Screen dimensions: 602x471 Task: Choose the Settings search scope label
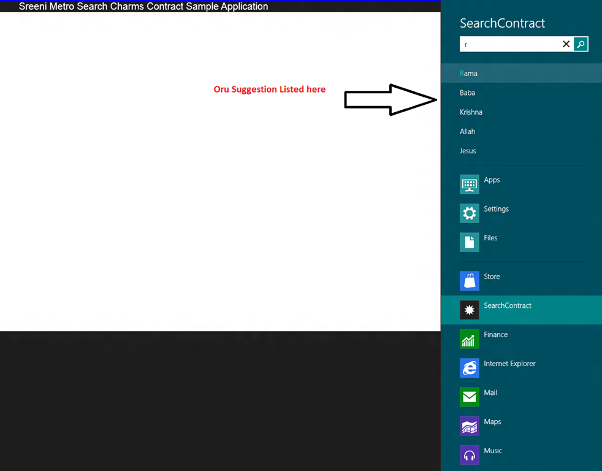pos(496,209)
